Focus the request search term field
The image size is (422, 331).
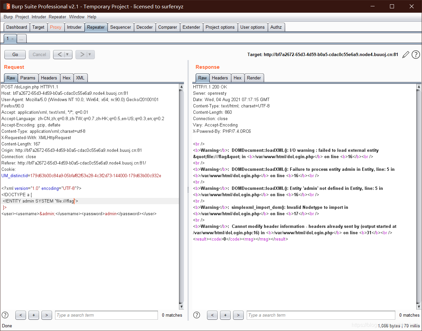click(107, 315)
